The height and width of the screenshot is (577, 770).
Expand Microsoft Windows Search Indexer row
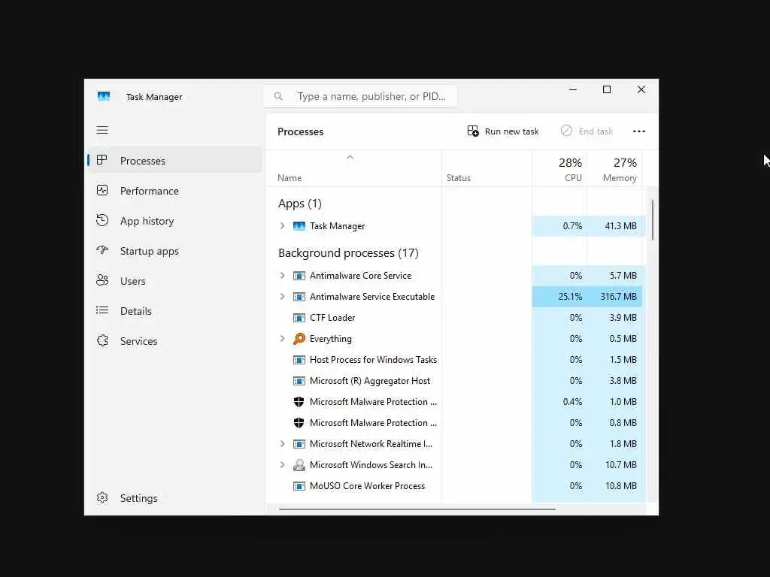(x=282, y=464)
